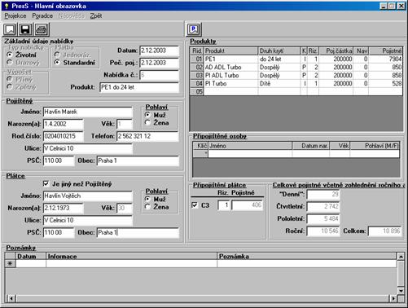Click Poznámky scrollbar up arrow
Screen dimensions: 408x308
point(401,256)
